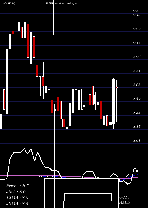Click the 12MA : 8.5 readout
The image size is (148, 208).
[17, 197]
